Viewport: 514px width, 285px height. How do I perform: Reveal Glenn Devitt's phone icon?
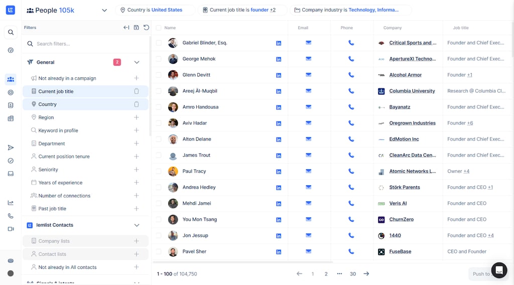pos(351,75)
